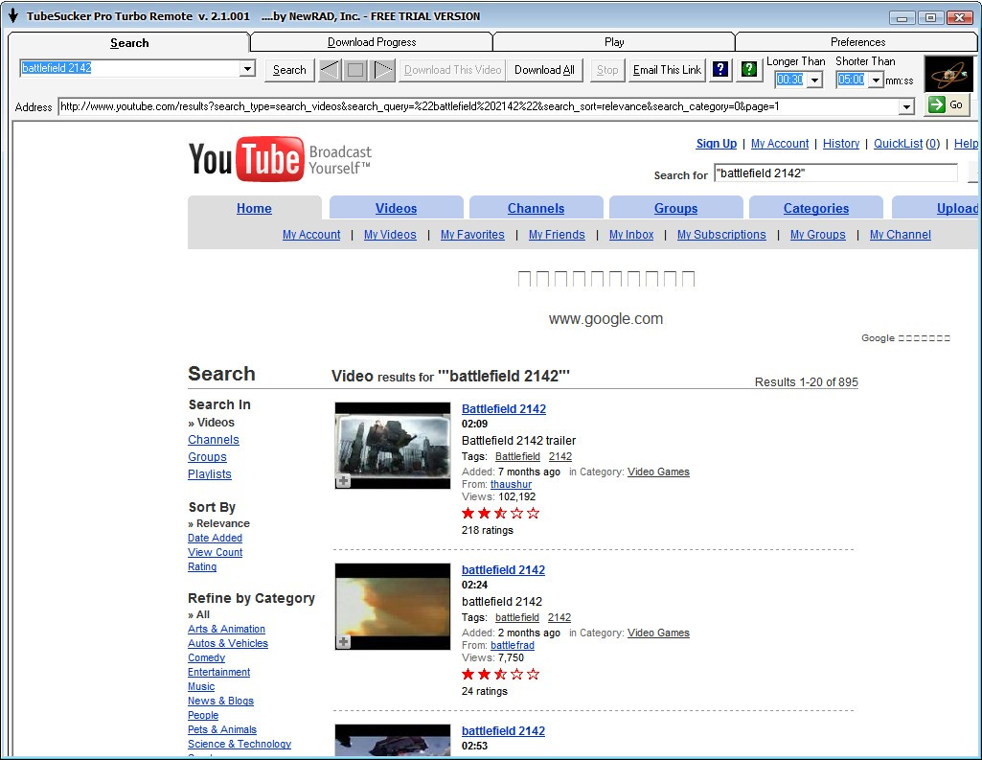This screenshot has height=760, width=982.
Task: Open the My Friends link
Action: tap(557, 235)
